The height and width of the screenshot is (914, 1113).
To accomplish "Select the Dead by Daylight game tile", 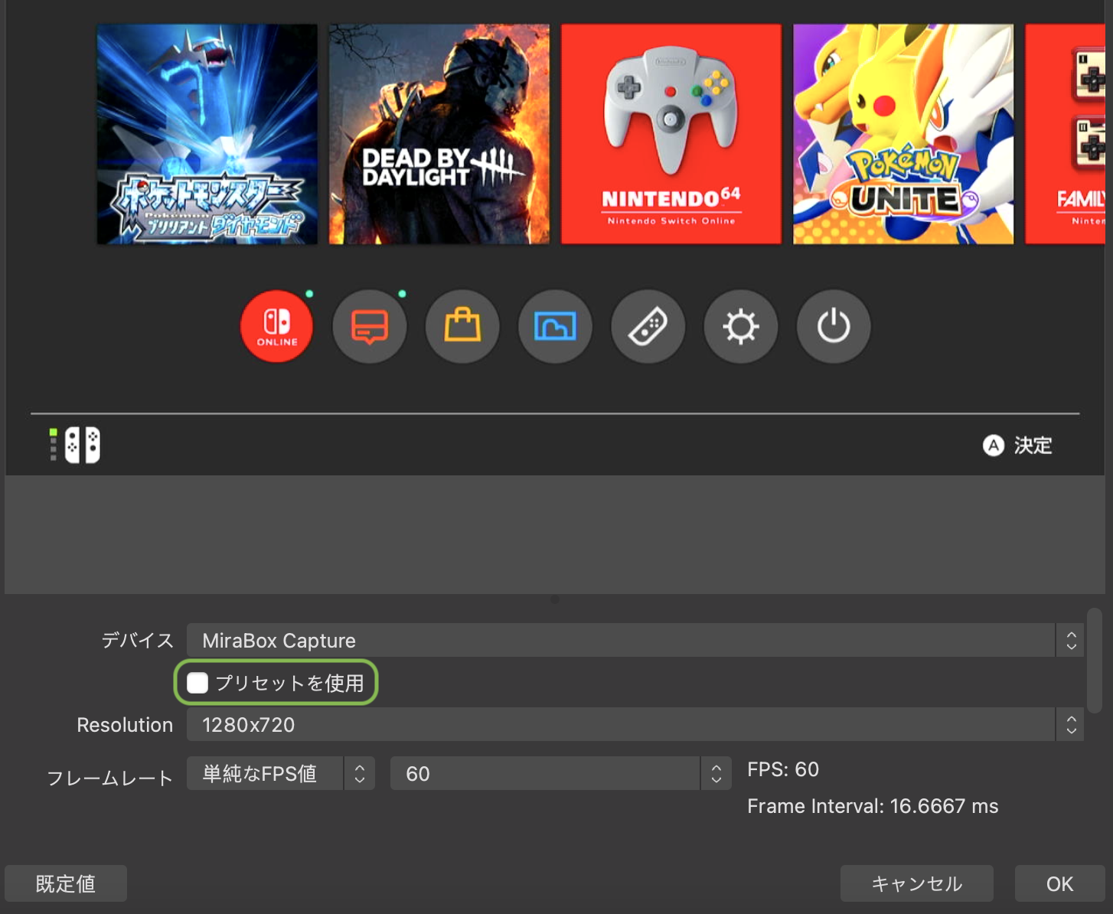I will pos(439,133).
